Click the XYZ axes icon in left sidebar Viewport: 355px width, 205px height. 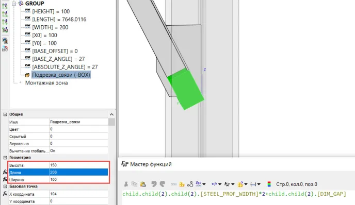coord(5,30)
